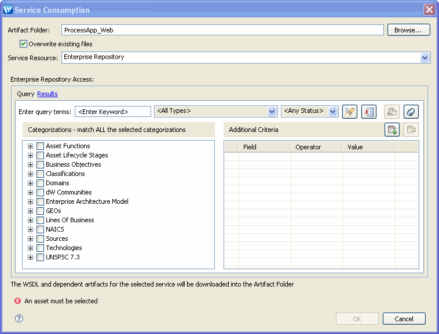
Task: Expand the Sources tree node
Action: click(30, 238)
